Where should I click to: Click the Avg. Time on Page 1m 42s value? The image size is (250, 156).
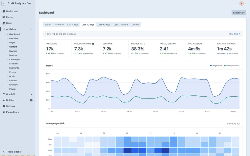coord(224,49)
